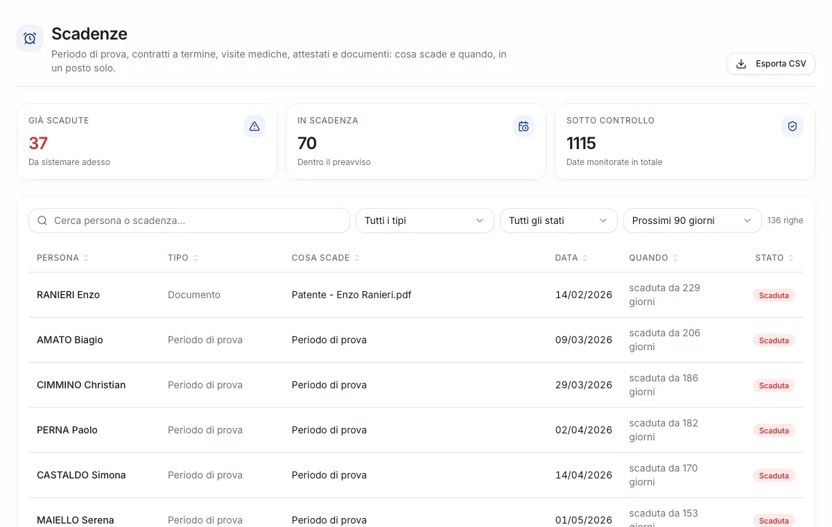Focus the Cerca persona o scadenza field
The height and width of the screenshot is (527, 832).
(x=189, y=221)
